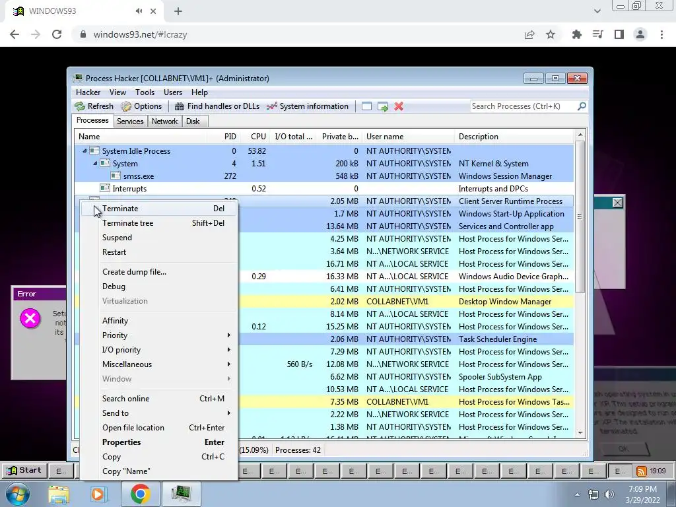Select Terminate in the context menu

(158, 209)
